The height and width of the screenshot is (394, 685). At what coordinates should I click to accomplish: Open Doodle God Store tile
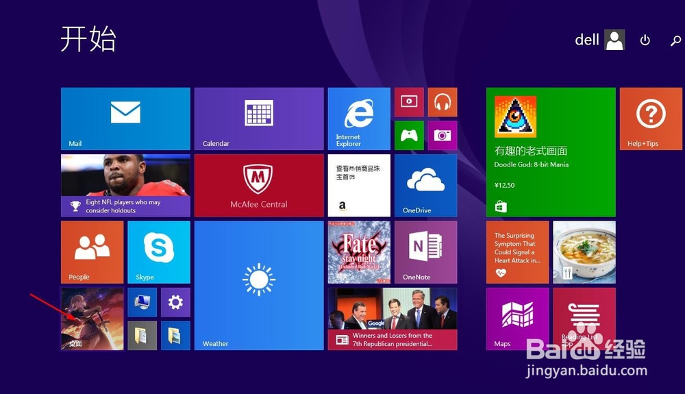[x=551, y=152]
